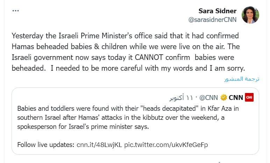Screen dimensions: 270x163
Task: Click the red CNN logo avatar
Action: (249, 97)
